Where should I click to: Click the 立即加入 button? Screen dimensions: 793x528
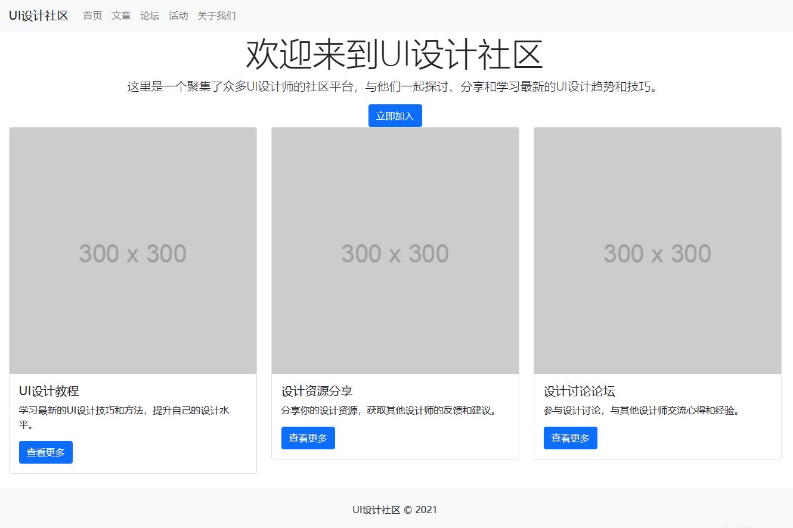tap(395, 115)
